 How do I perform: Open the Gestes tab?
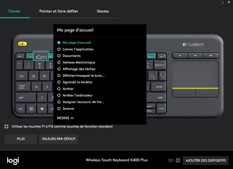click(x=103, y=11)
